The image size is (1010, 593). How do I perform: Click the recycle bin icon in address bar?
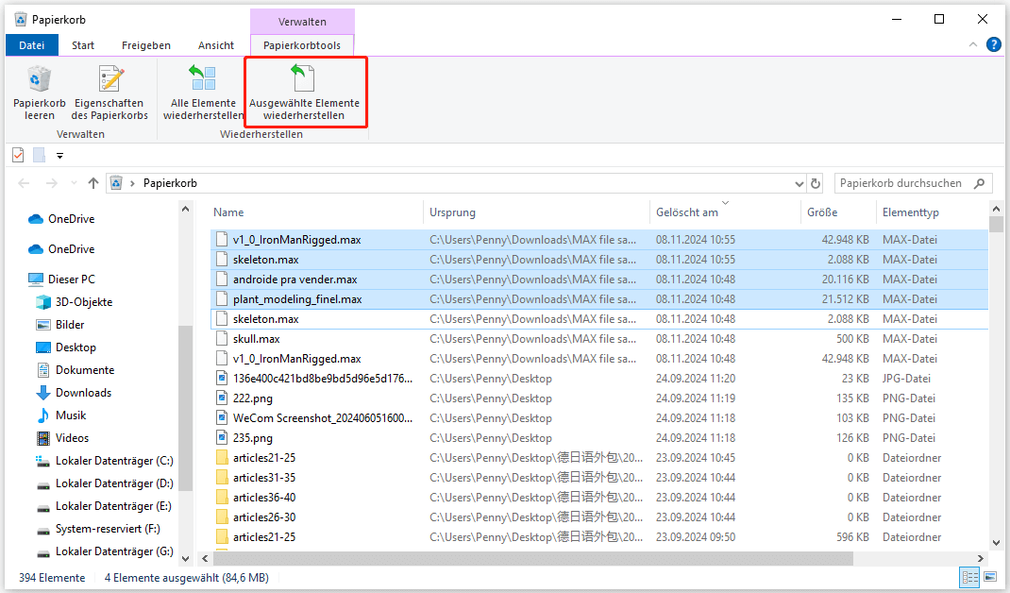[116, 184]
